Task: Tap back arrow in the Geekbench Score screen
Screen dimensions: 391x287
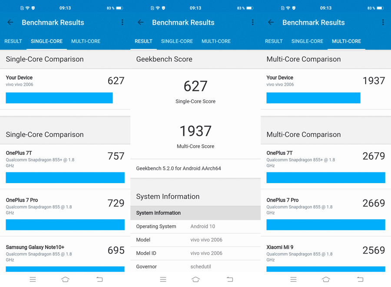Action: click(x=141, y=23)
